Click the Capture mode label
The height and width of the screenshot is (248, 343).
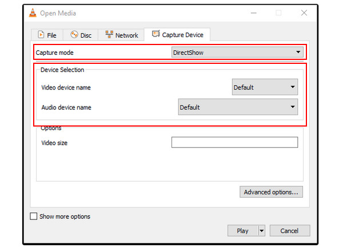[x=54, y=52]
